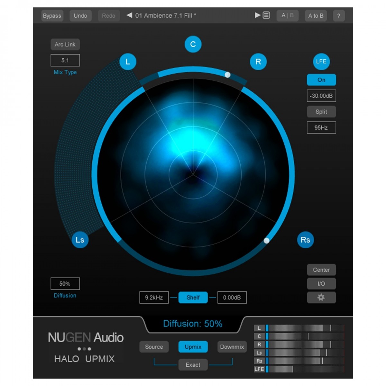Switch monitoring to Source

154,347
